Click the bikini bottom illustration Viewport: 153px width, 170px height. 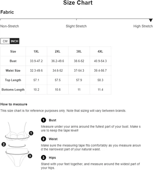17,157
